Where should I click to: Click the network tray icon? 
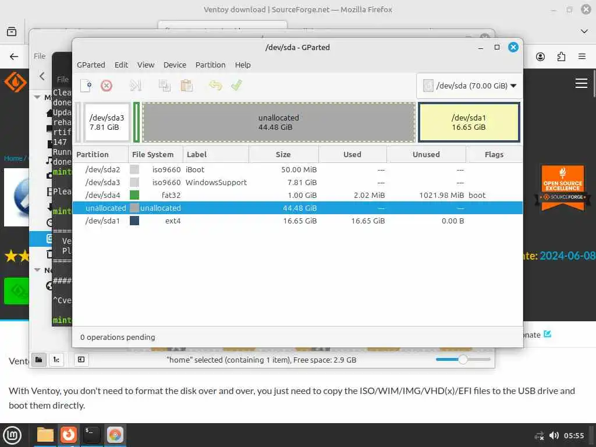tap(540, 436)
